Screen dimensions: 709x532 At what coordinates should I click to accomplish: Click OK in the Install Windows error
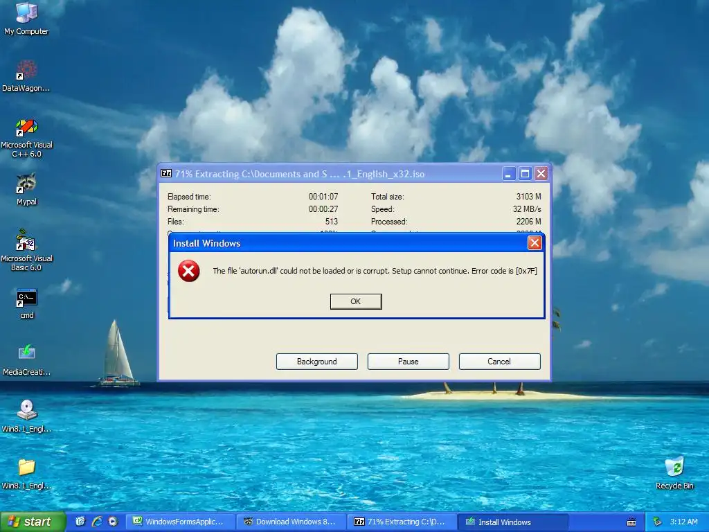356,301
